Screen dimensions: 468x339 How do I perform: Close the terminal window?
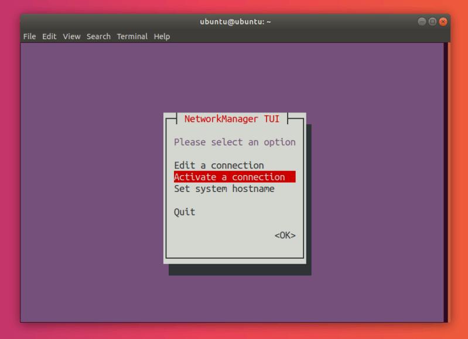pos(443,22)
